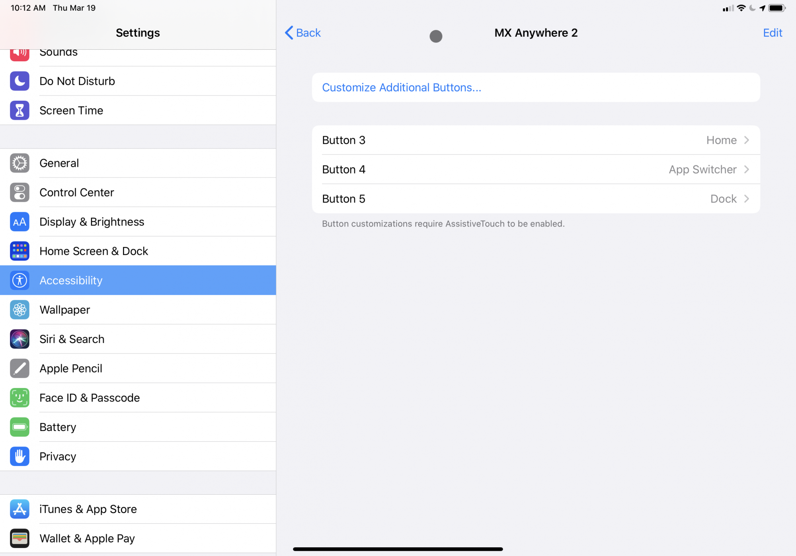Tap Customize Additional Buttons link

click(402, 88)
